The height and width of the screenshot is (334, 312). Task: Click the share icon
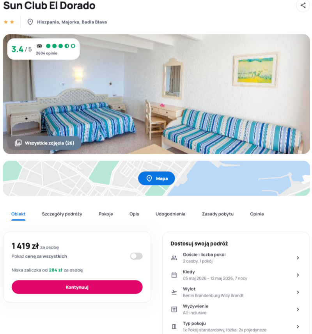coord(303,5)
